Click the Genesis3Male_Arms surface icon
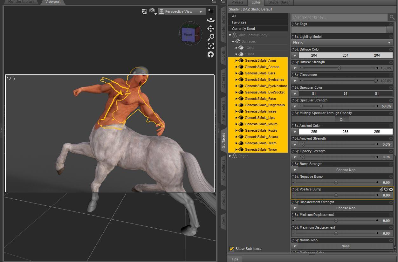 (241, 60)
